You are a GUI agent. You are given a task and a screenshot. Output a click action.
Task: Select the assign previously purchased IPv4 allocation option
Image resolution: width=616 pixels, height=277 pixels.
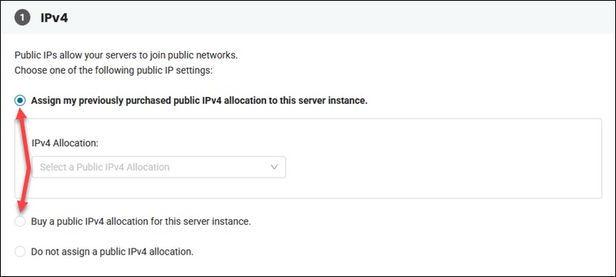(20, 101)
